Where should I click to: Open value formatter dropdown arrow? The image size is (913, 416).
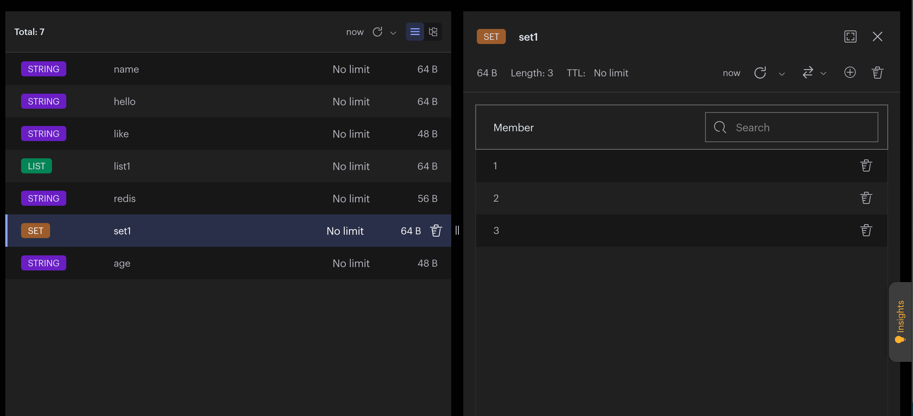823,73
